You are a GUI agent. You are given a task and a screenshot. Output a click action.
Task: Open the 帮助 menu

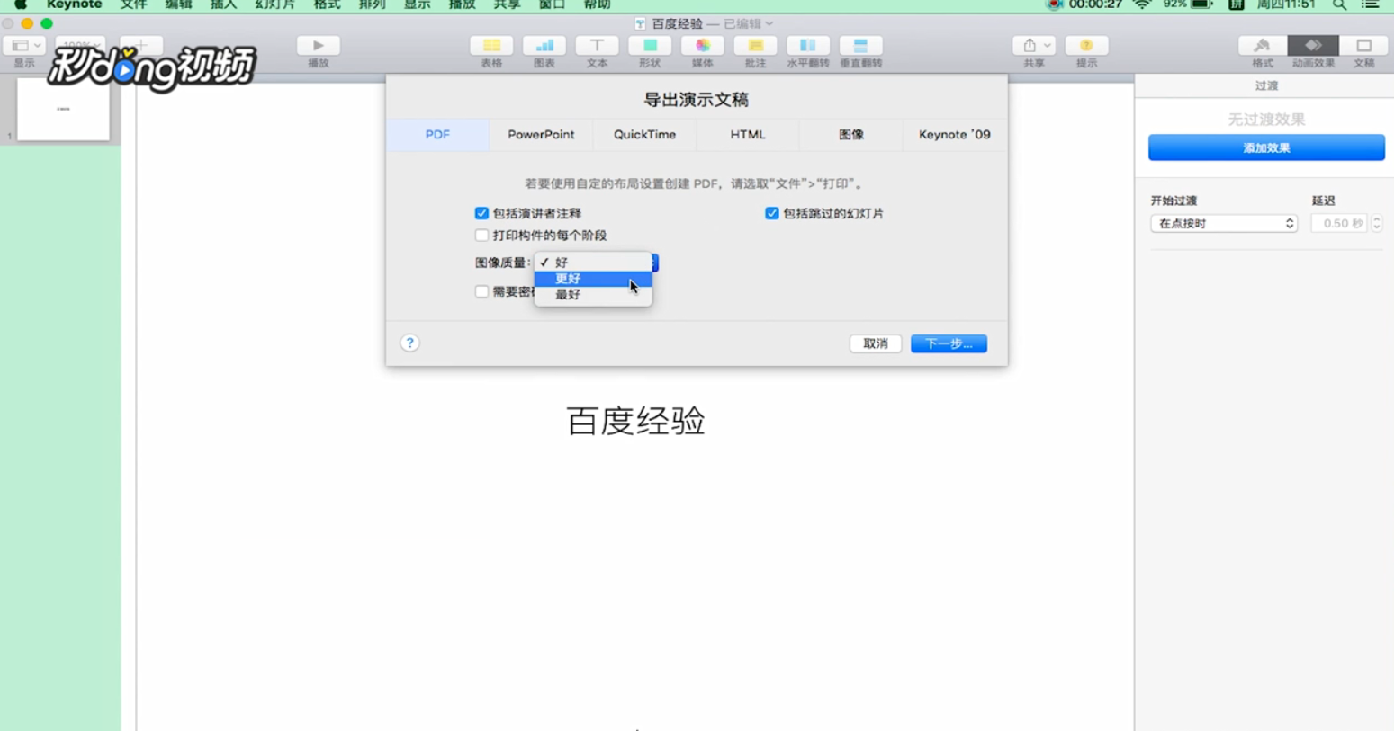(597, 4)
